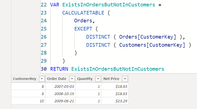Screen dimensions: 197x109
Task: Click CustomerKey 8 in the 2008-10-19 row
Action: [28, 94]
